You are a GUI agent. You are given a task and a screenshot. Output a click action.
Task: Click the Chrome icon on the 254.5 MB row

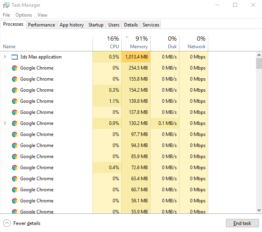(15, 68)
